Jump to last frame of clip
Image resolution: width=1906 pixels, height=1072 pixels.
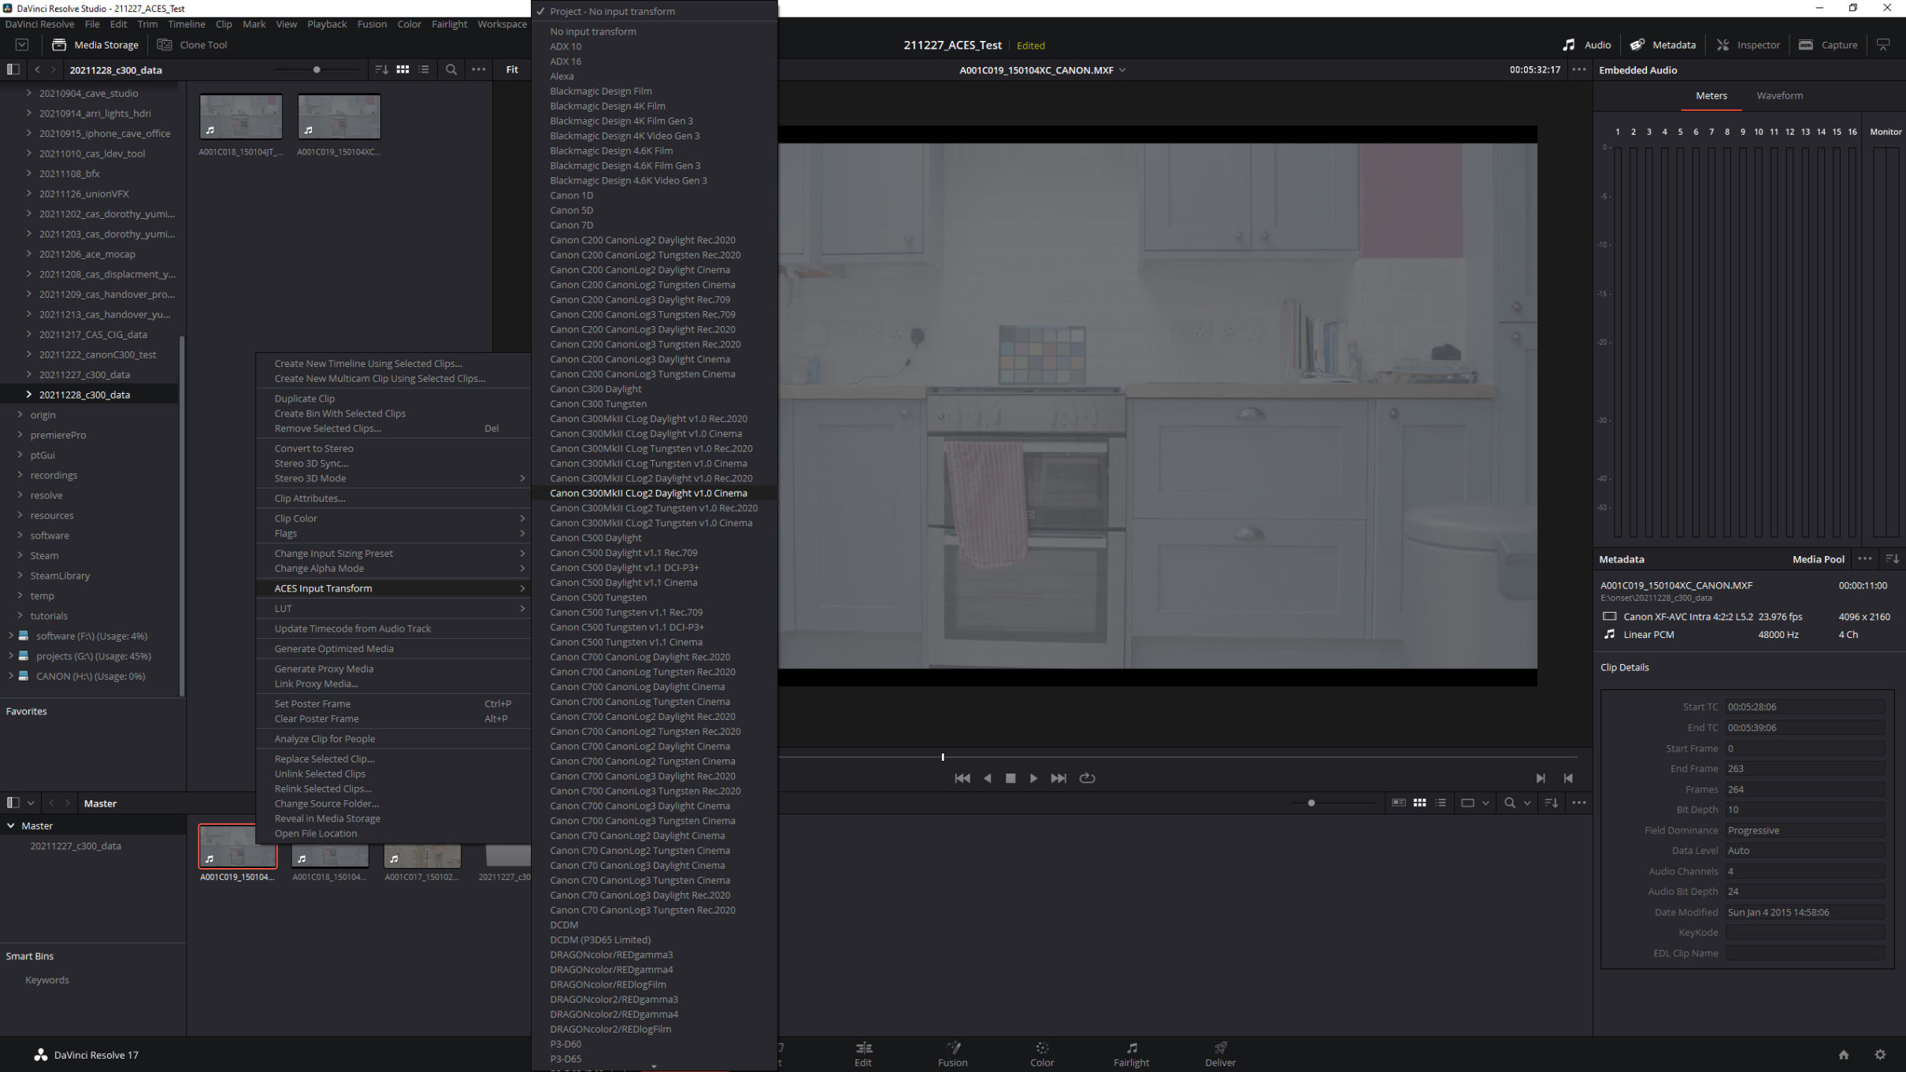pyautogui.click(x=1059, y=778)
